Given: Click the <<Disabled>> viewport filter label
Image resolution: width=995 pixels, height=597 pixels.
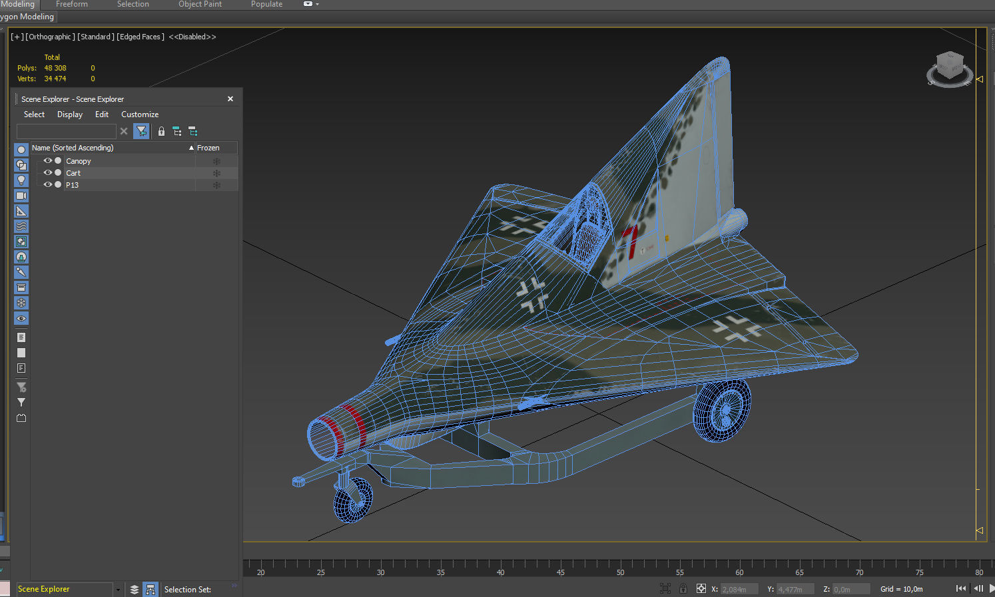Looking at the screenshot, I should coord(192,37).
